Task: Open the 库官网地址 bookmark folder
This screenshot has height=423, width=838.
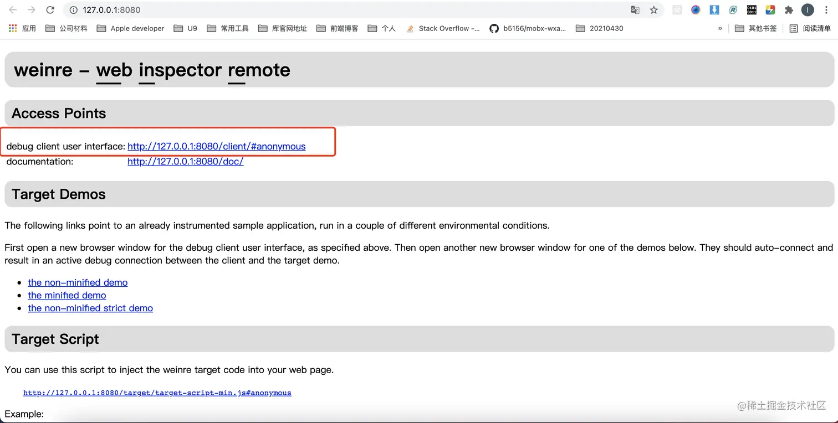Action: pyautogui.click(x=283, y=28)
